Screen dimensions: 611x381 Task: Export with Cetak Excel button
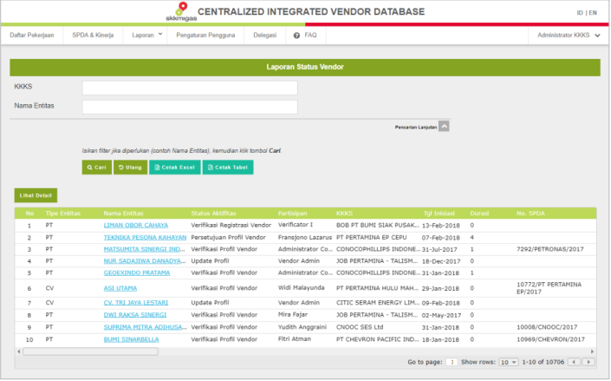tap(174, 168)
